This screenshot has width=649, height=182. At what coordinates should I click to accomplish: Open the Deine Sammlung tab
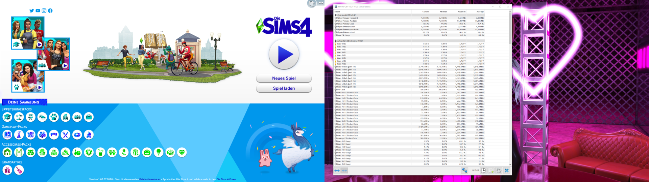(x=24, y=102)
